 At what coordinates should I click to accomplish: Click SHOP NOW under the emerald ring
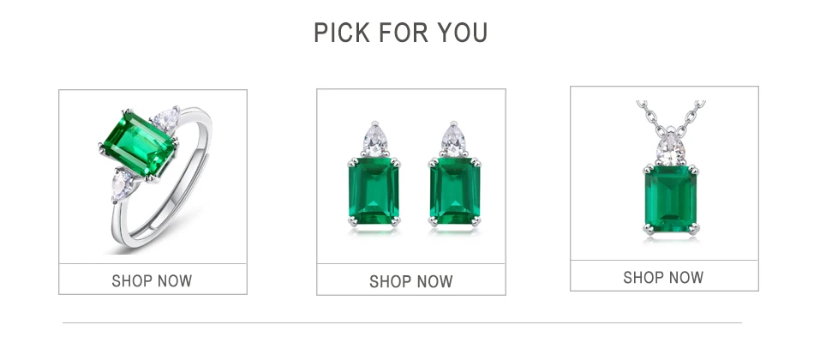pos(153,281)
